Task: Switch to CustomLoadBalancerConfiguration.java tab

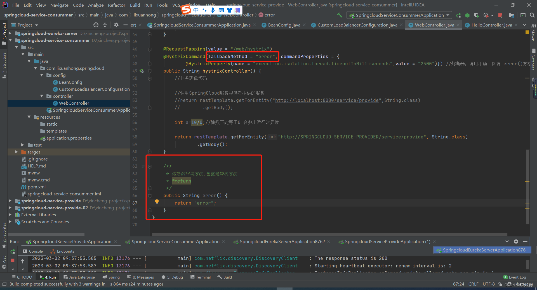Action: pyautogui.click(x=357, y=25)
